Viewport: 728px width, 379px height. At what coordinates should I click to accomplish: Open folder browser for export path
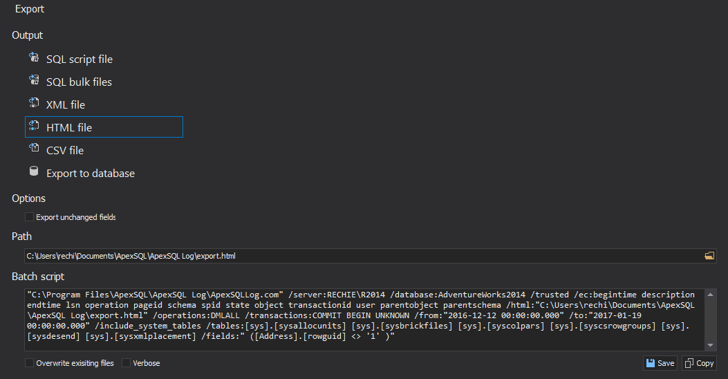click(709, 256)
